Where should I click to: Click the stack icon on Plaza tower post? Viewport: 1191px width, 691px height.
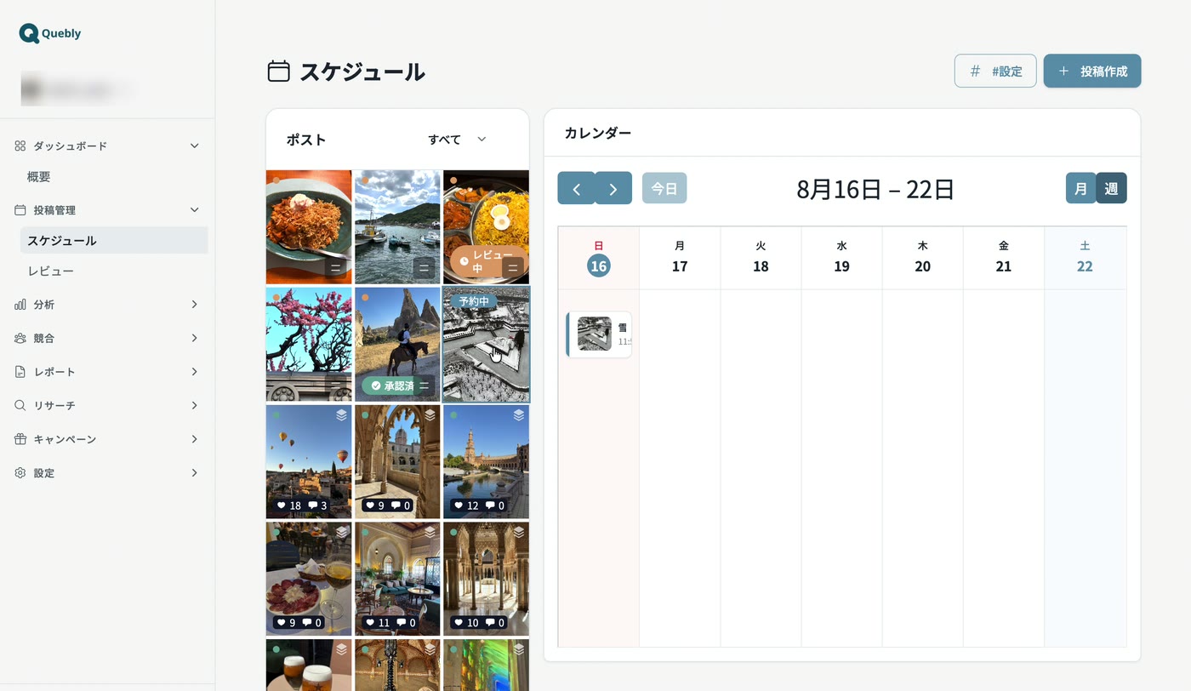click(518, 415)
